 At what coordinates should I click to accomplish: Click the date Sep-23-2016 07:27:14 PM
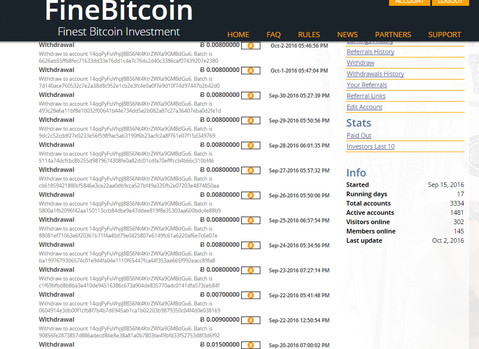point(299,271)
